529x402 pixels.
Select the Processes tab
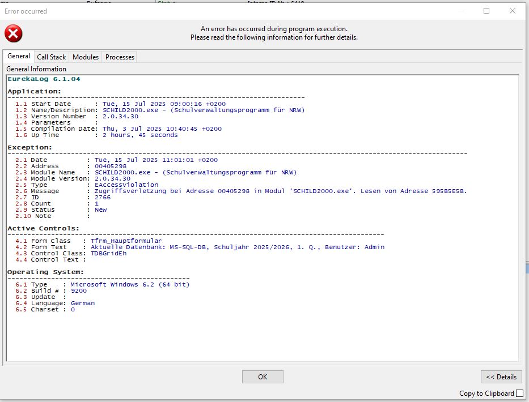coord(120,57)
